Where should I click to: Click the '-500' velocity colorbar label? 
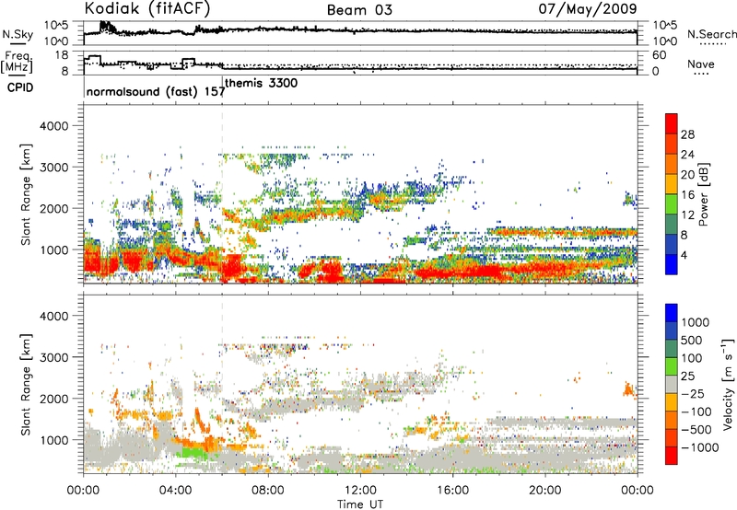696,430
